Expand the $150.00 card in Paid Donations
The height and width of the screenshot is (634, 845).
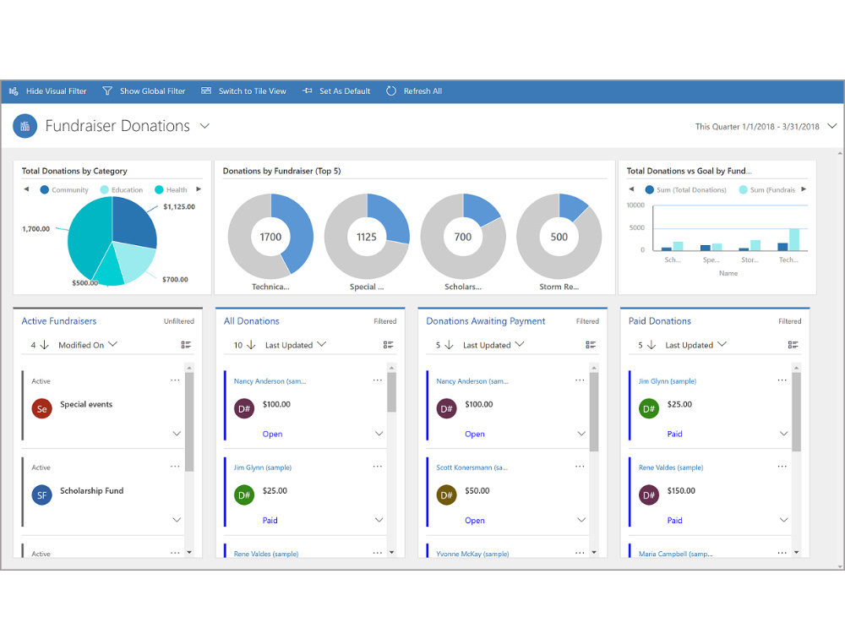(x=783, y=520)
